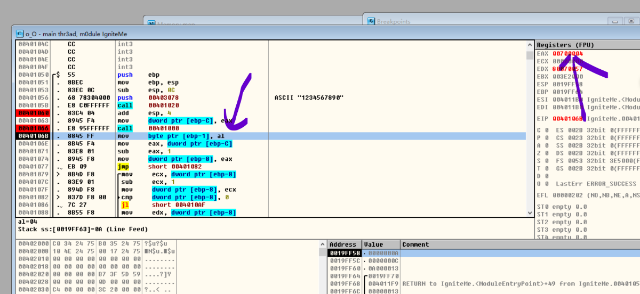Click the 'al=04' line in info pane
This screenshot has width=640, height=294.
click(x=28, y=221)
